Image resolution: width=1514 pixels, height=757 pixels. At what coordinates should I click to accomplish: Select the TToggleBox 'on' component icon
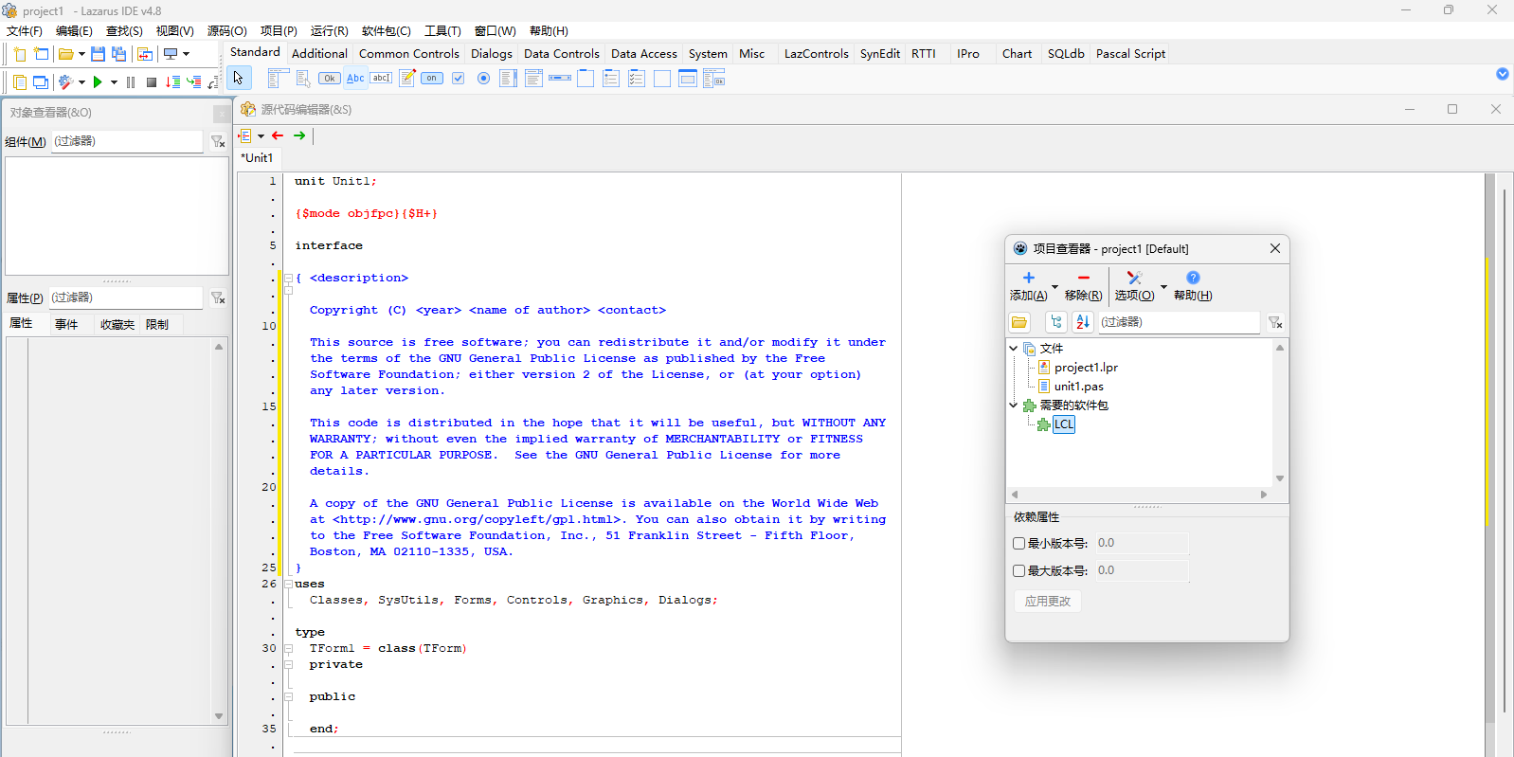pyautogui.click(x=432, y=79)
